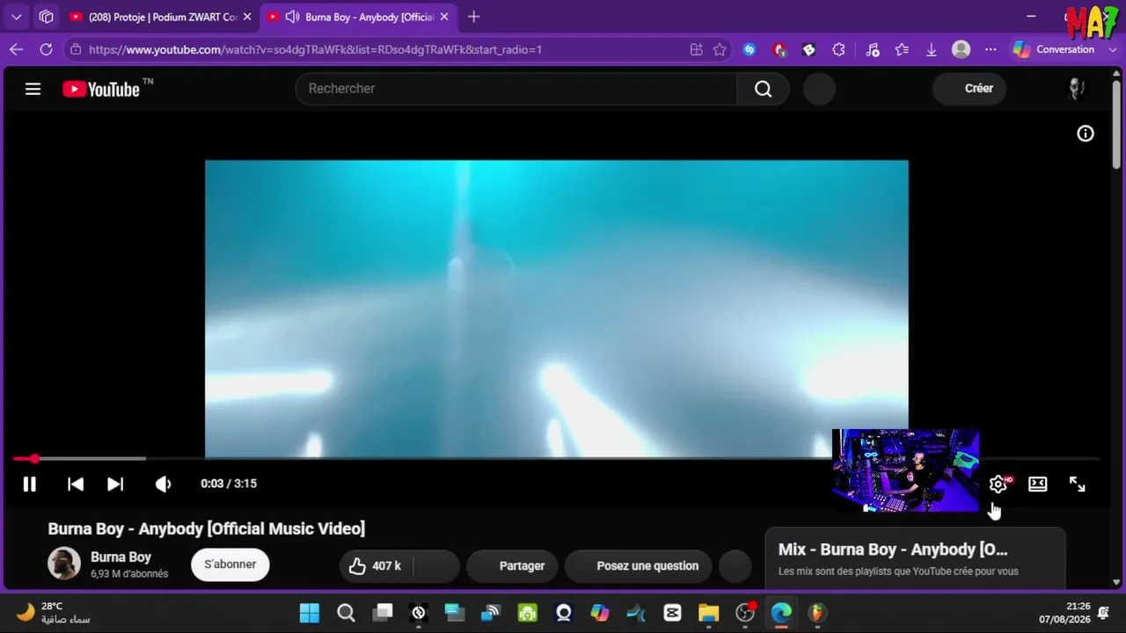This screenshot has width=1126, height=633.
Task: Click S'abonner to subscribe
Action: pyautogui.click(x=230, y=564)
